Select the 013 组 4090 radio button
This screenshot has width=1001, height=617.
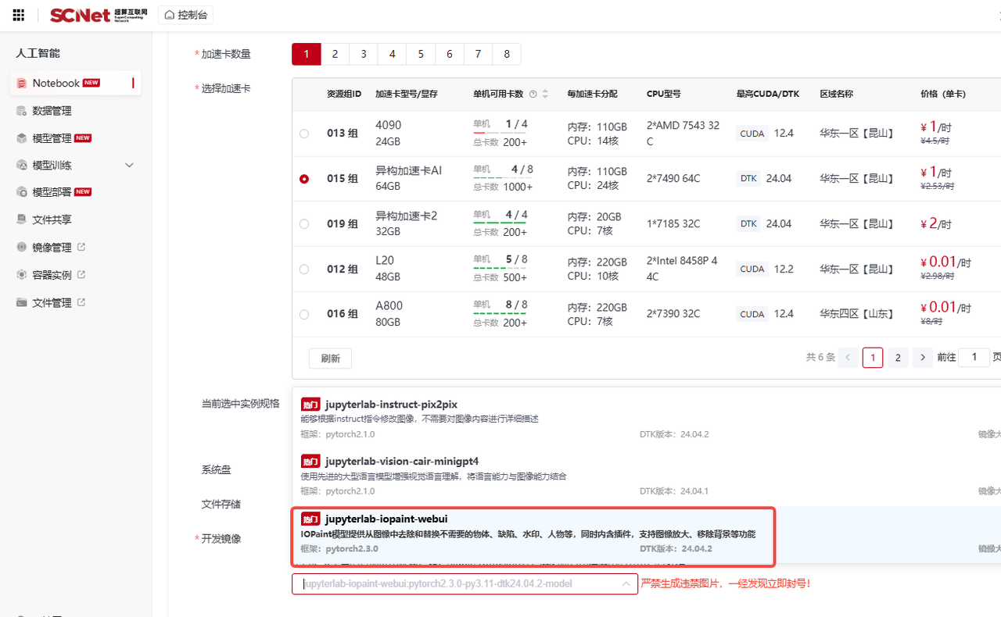[x=304, y=134]
